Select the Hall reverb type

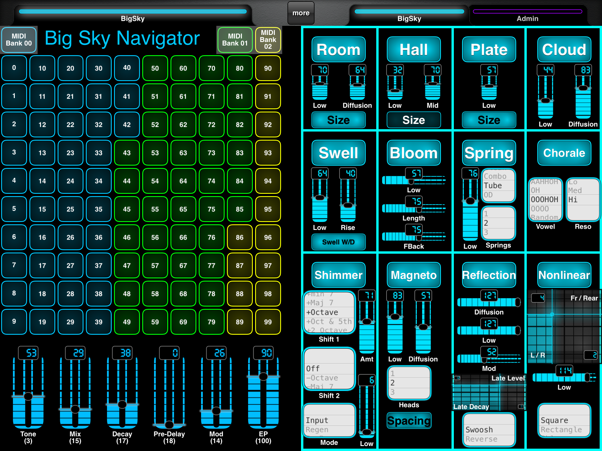[x=414, y=49]
